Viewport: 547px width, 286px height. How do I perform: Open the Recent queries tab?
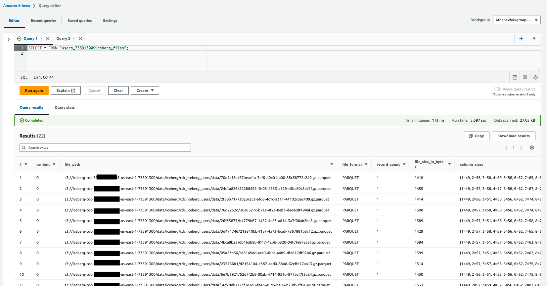tap(44, 21)
